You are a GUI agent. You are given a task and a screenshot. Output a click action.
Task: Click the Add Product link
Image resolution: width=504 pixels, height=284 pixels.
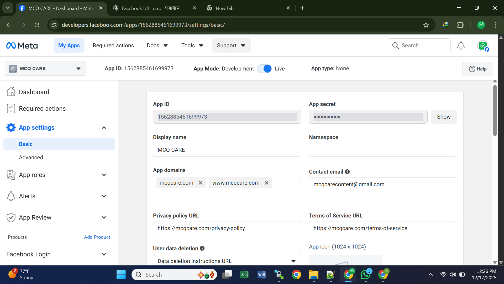[97, 237]
